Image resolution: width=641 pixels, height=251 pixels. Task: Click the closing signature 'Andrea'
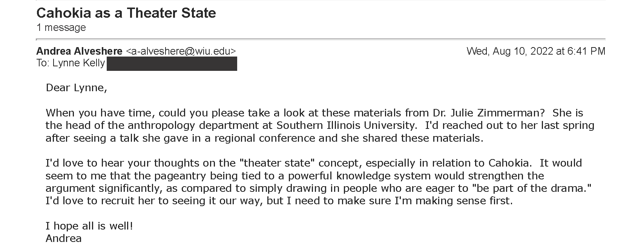click(x=63, y=238)
